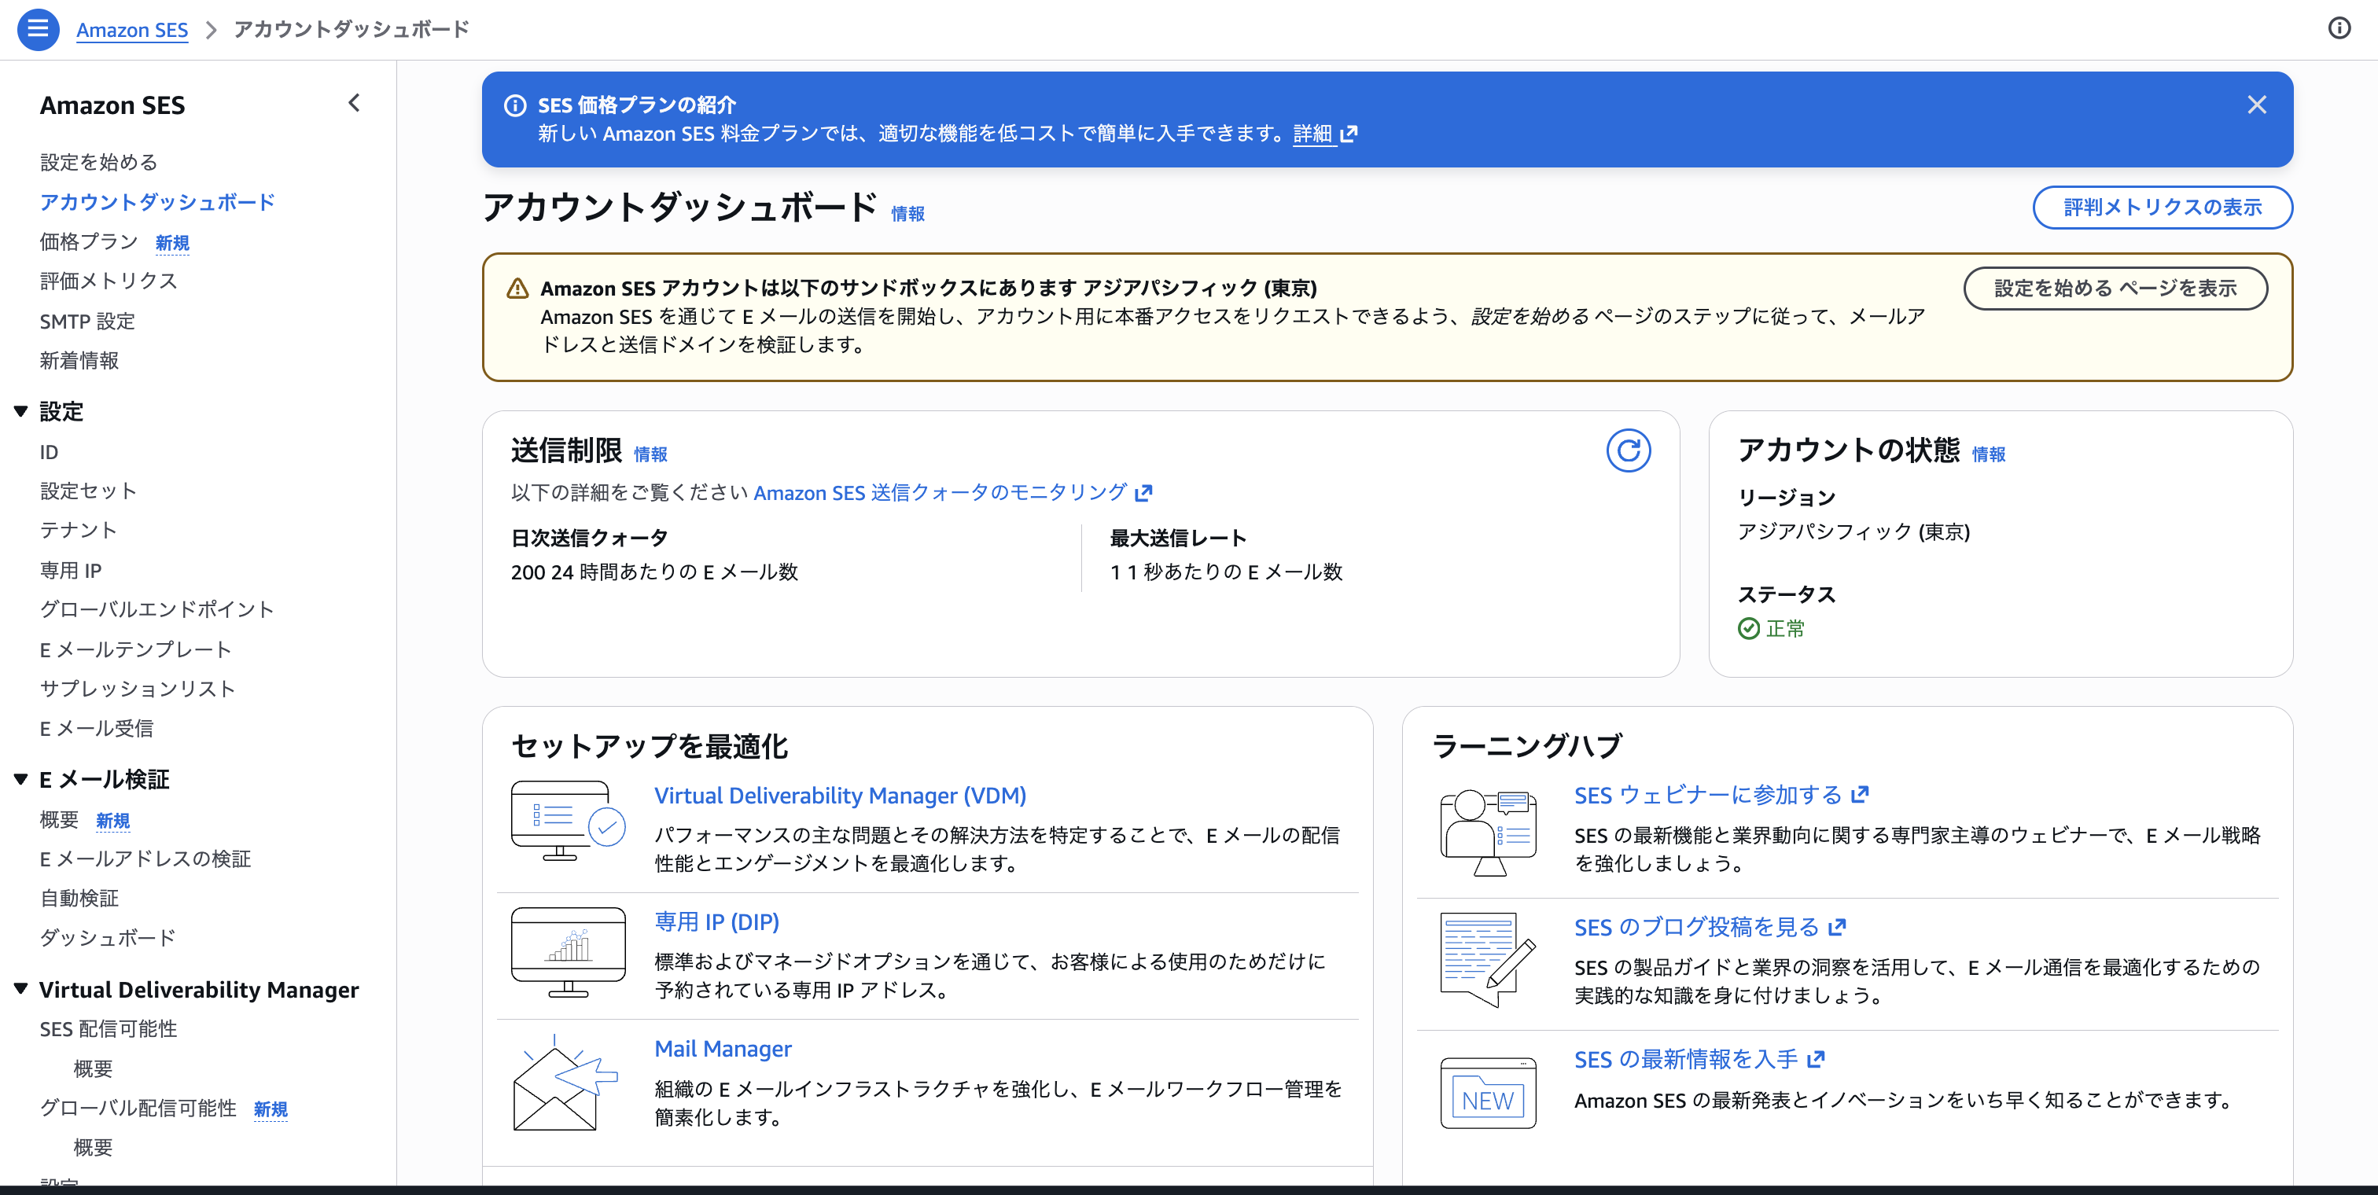Open the SES のブログ投稿を見る link
The height and width of the screenshot is (1195, 2378).
(x=1710, y=926)
